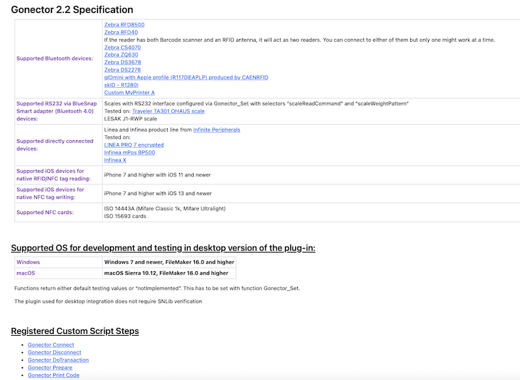Screen dimensions: 520x380
Task: Open the Infinea mPos BP500 link
Action: tap(129, 153)
